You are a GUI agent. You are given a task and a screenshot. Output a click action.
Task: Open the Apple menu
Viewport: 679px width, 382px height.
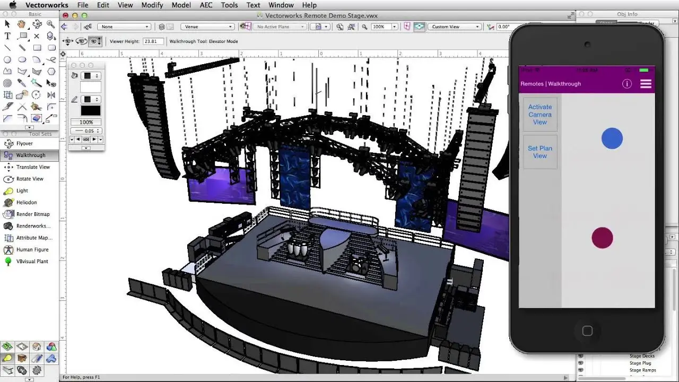pos(13,5)
